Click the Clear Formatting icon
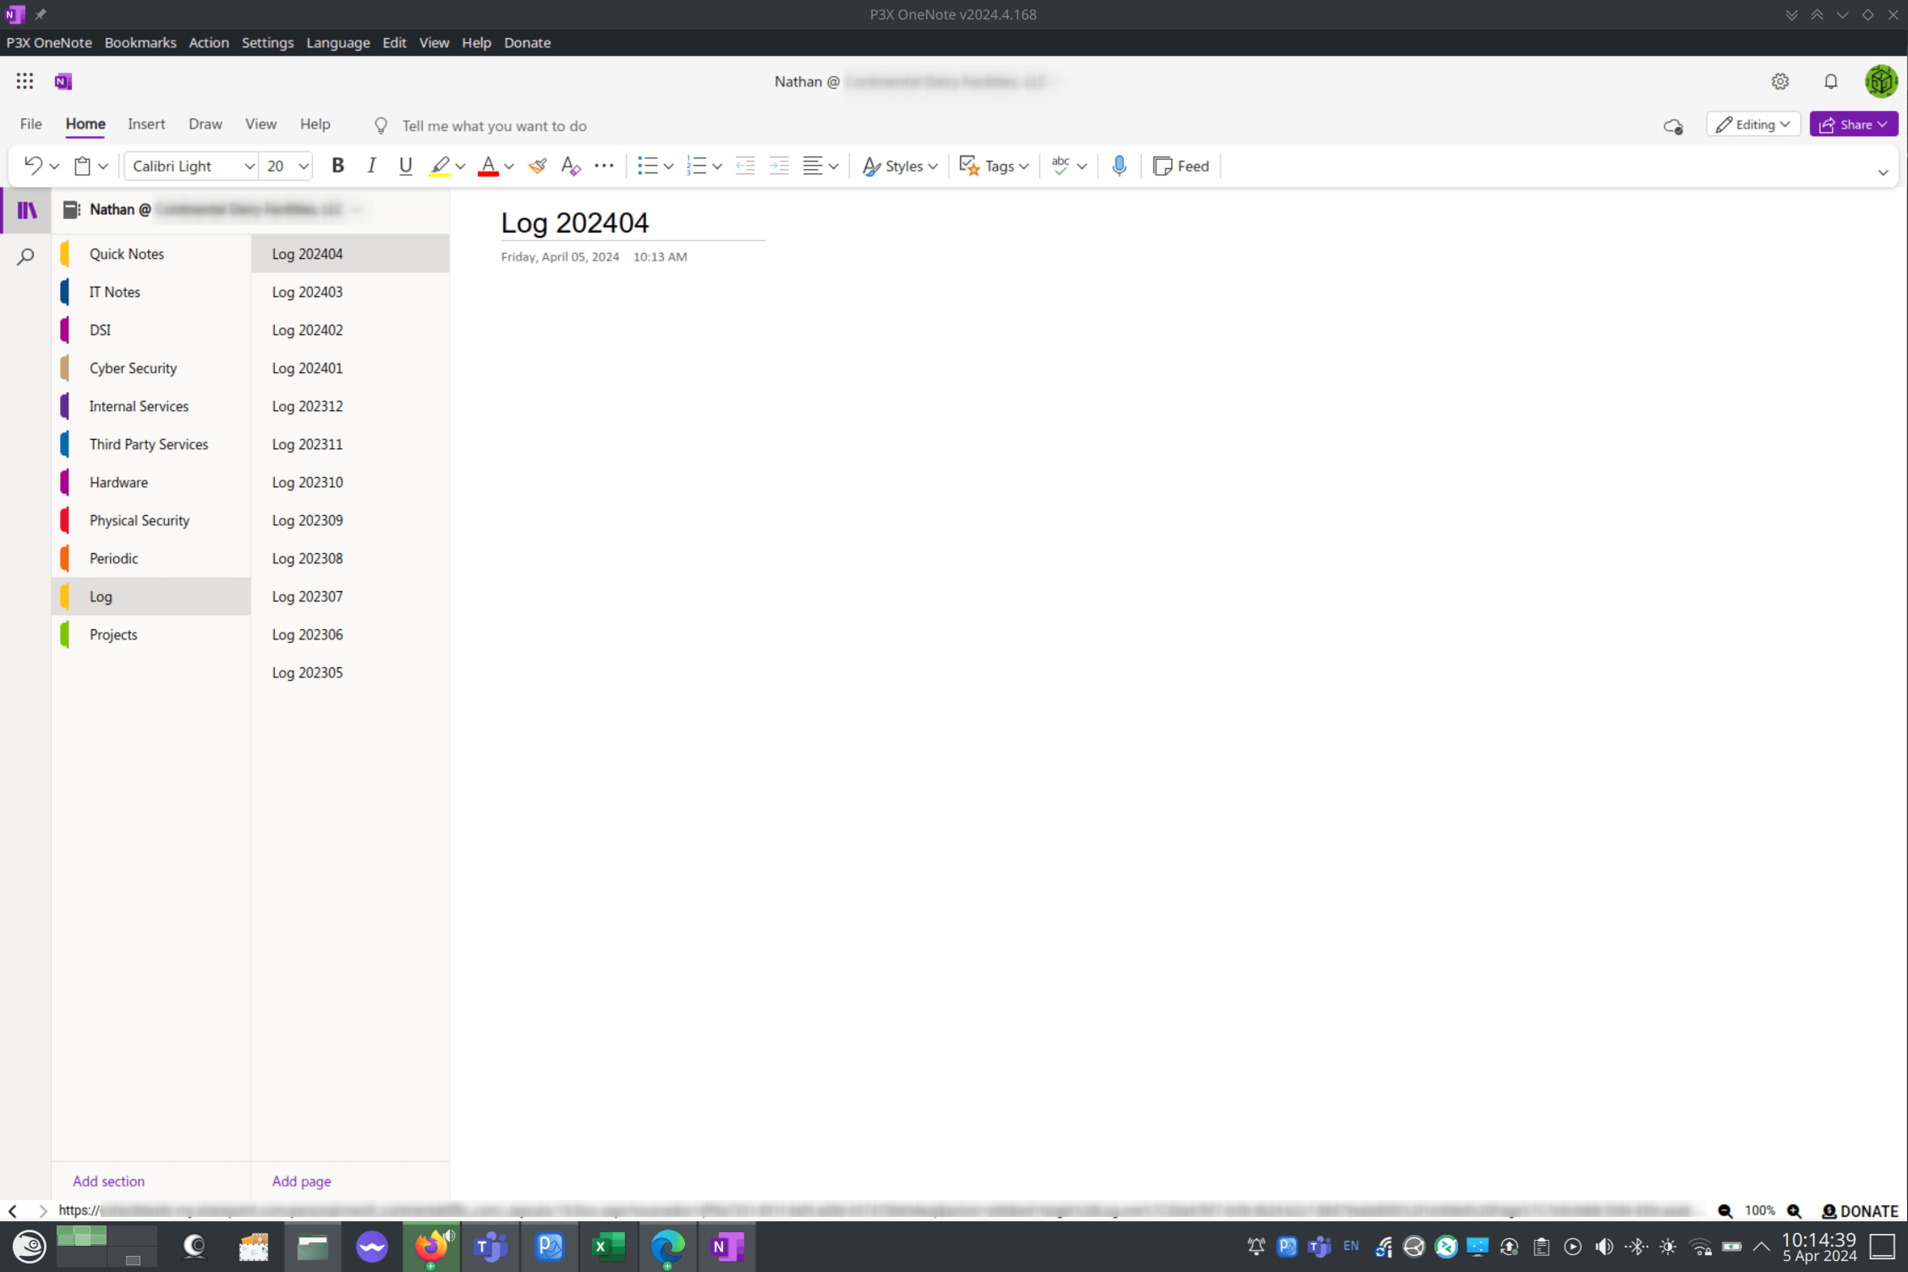Image resolution: width=1908 pixels, height=1272 pixels. (x=570, y=165)
